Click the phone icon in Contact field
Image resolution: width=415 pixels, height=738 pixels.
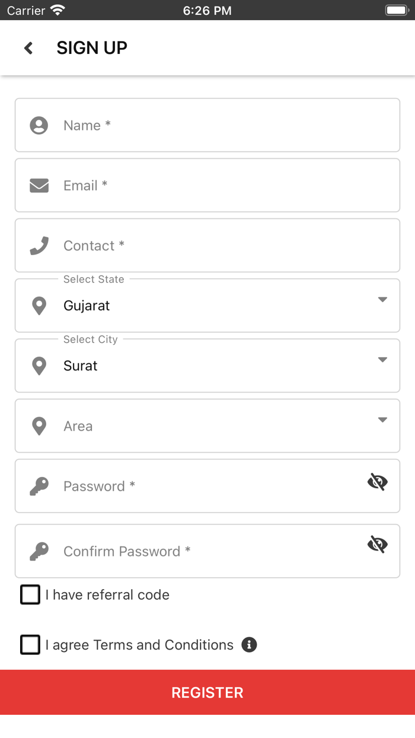(39, 246)
